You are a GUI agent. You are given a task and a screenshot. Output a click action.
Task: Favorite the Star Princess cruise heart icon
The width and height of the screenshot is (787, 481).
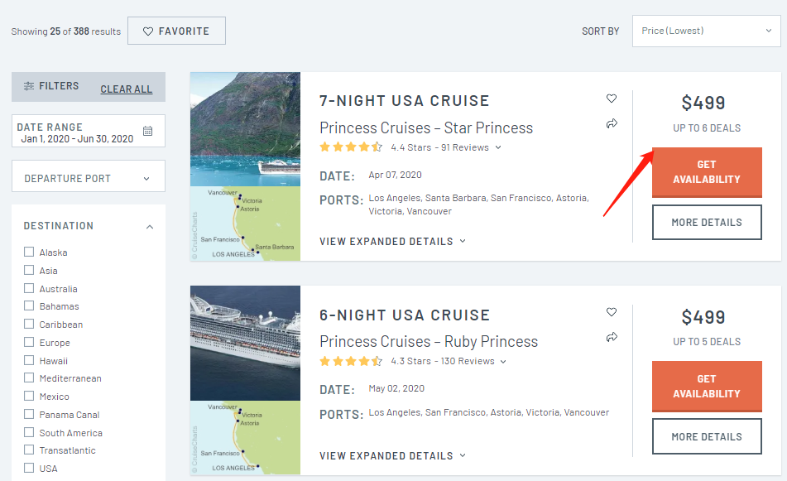(x=612, y=99)
